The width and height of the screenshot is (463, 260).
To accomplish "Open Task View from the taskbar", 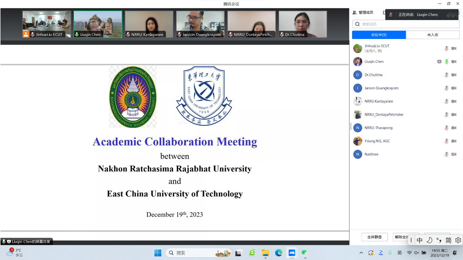I will tap(238, 253).
